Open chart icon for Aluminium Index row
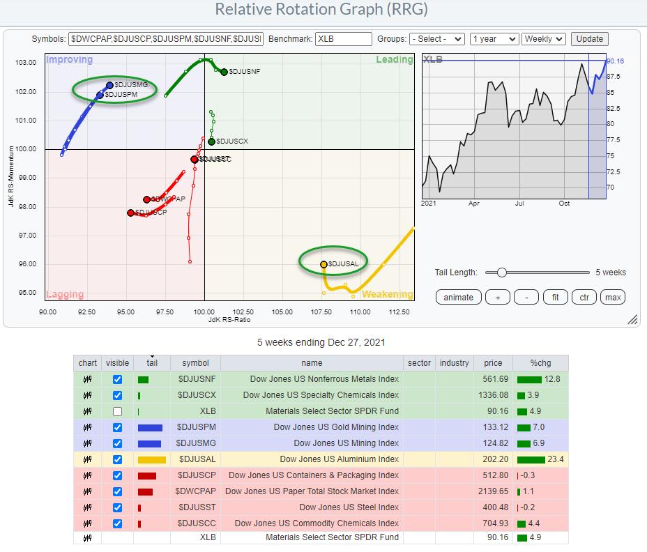This screenshot has height=552, width=647. coord(88,459)
